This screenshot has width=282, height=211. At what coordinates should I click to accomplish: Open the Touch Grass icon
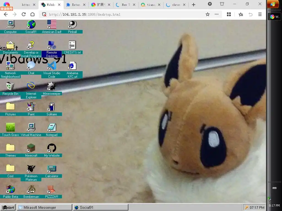point(10,130)
